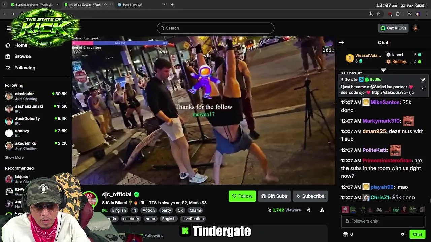The width and height of the screenshot is (431, 242).
Task: Hide the pinned BotRix message
Action: (423, 80)
